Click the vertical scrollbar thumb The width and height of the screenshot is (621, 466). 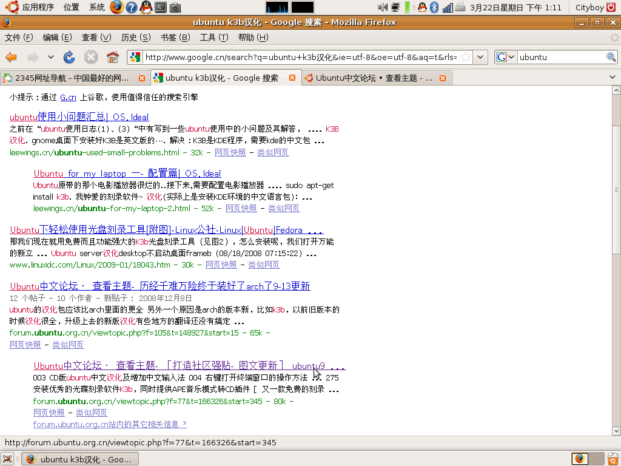click(616, 190)
